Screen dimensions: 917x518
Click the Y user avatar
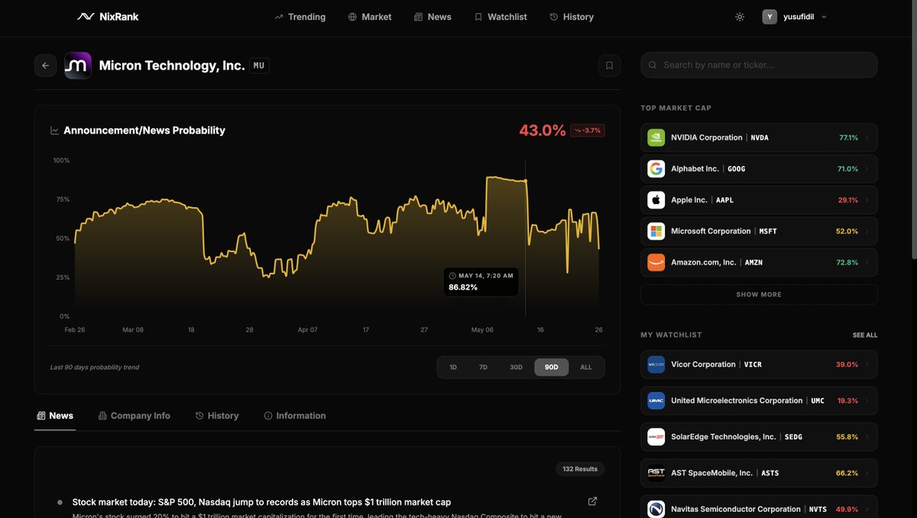(770, 17)
